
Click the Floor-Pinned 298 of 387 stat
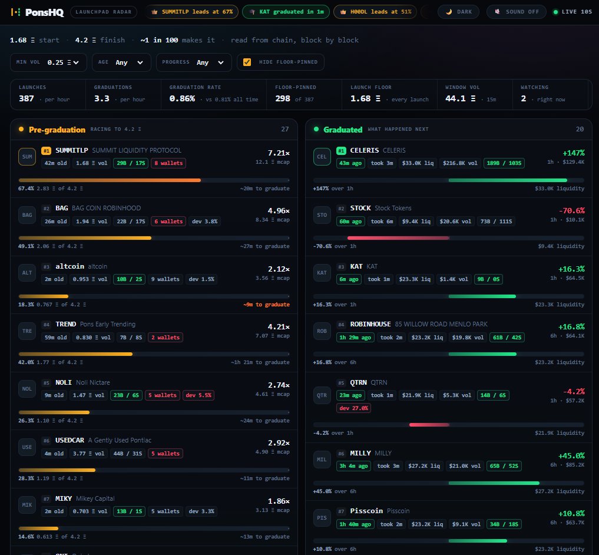(x=304, y=94)
